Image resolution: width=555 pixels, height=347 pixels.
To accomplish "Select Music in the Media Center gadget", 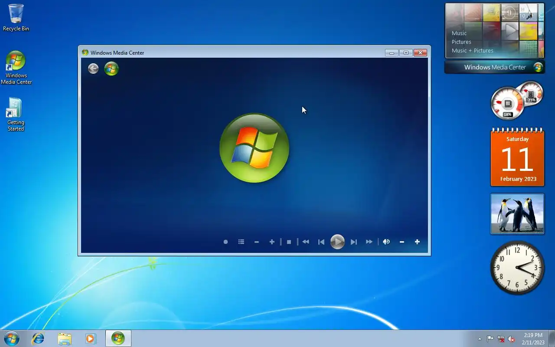I will (x=459, y=33).
